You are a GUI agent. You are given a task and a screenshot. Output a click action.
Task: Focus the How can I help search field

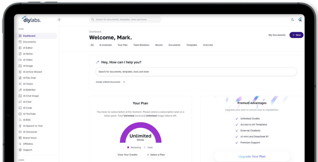coord(196,72)
